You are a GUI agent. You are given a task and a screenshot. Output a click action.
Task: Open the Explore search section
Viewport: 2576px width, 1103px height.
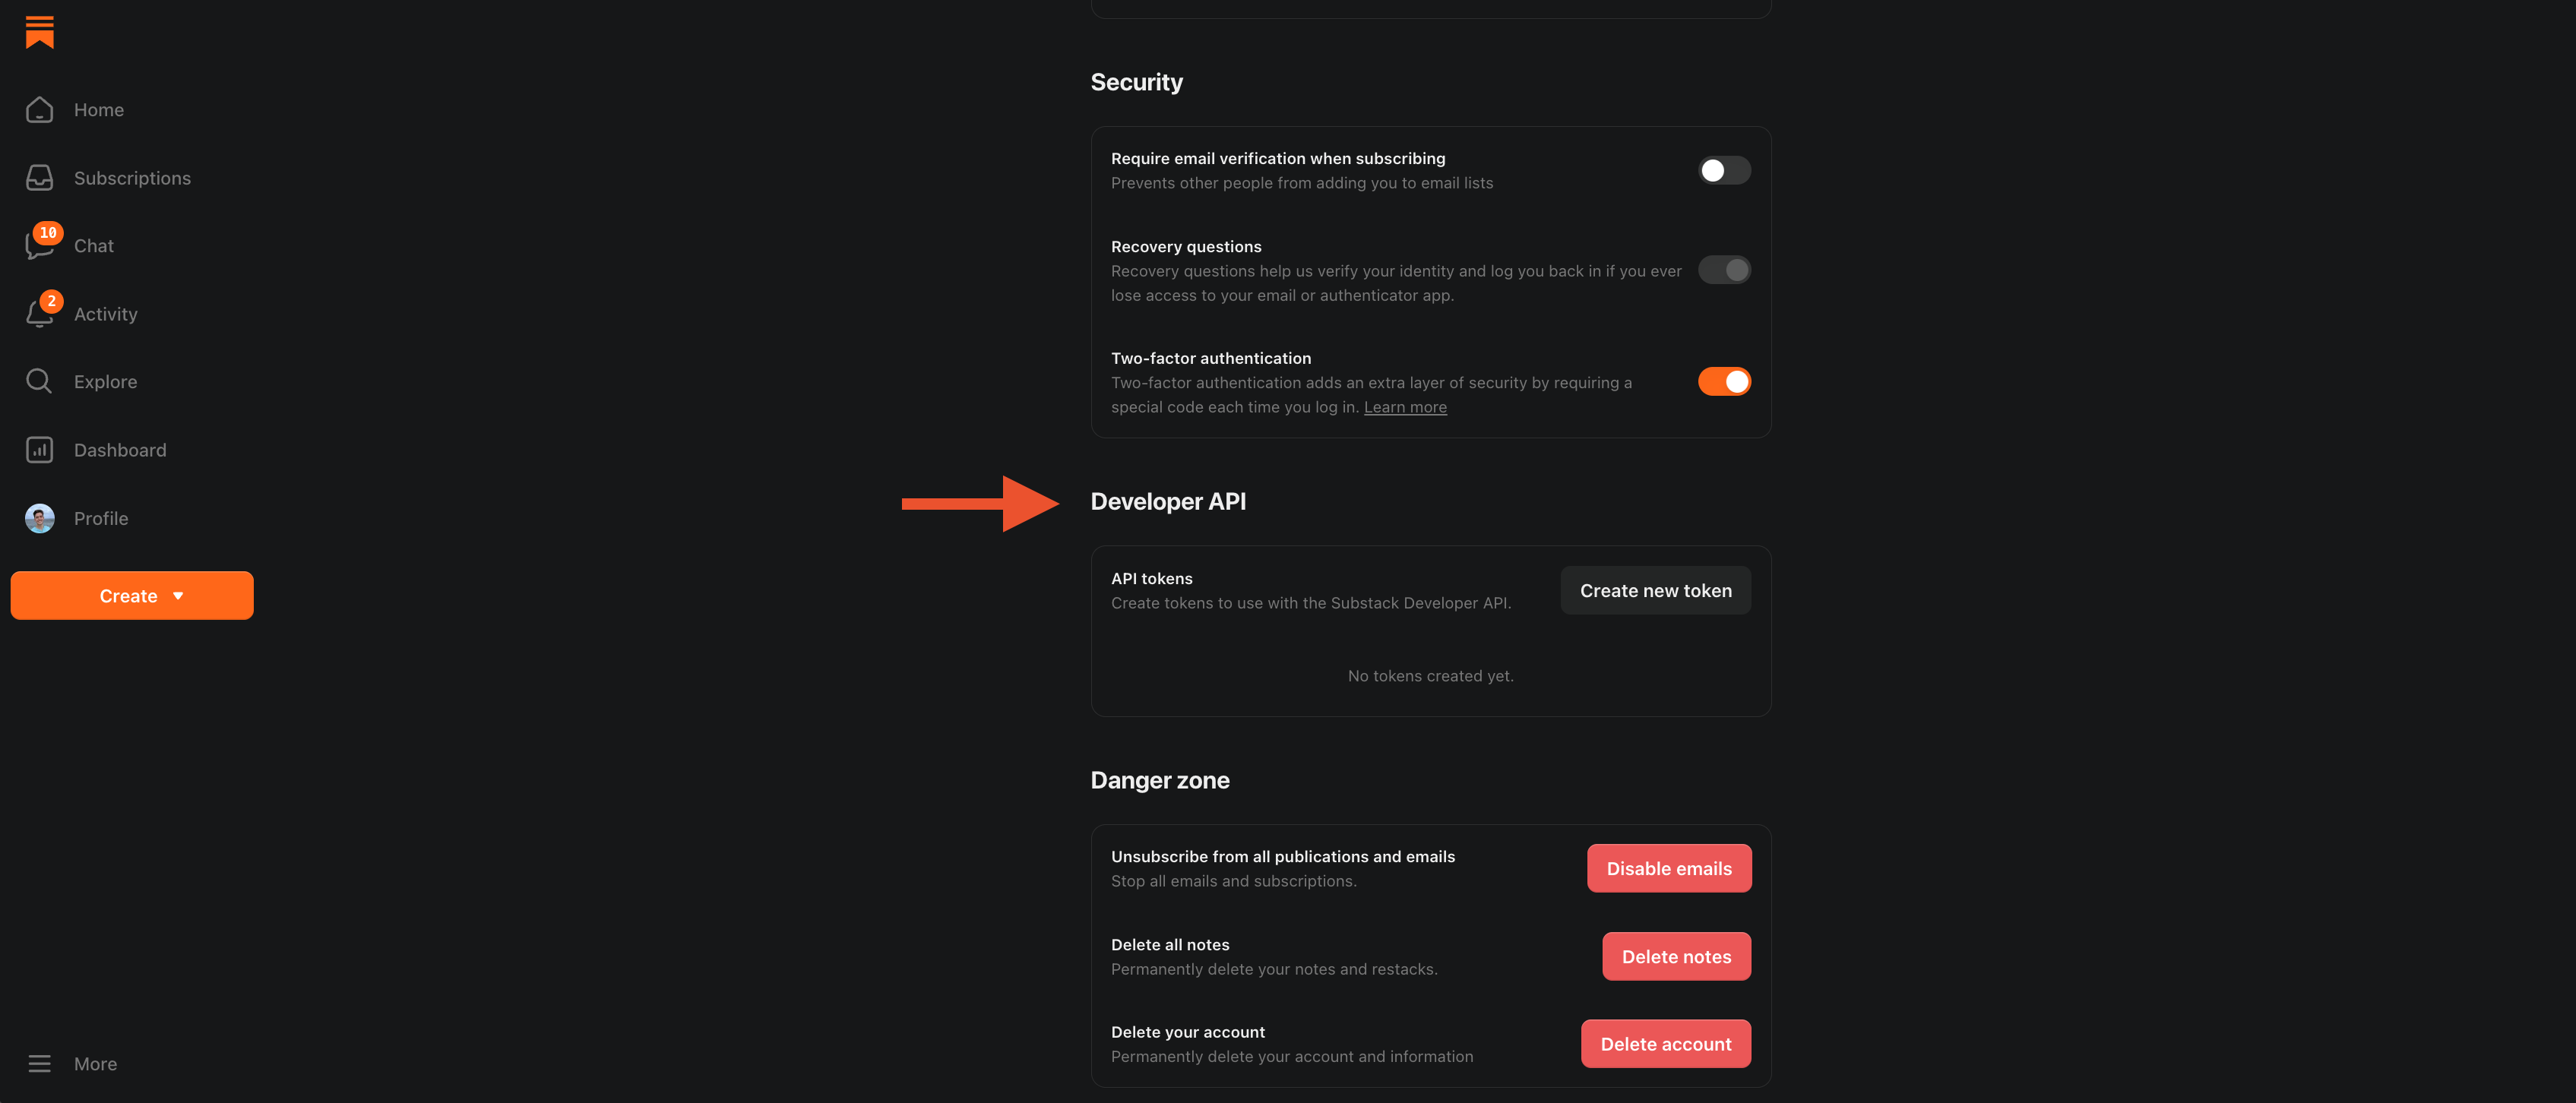pyautogui.click(x=105, y=381)
